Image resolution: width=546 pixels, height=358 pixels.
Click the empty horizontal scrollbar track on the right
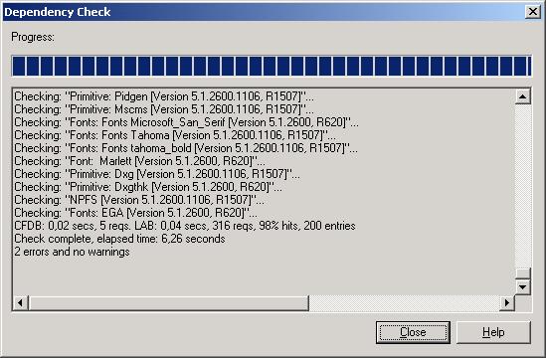[404, 303]
